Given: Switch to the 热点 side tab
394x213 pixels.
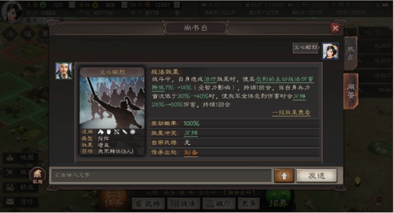Looking at the screenshot, I should click(350, 53).
